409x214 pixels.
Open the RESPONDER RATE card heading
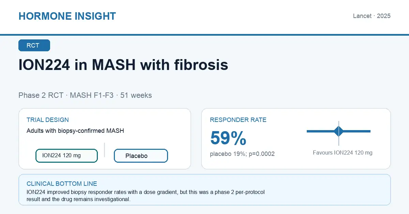tap(238, 120)
